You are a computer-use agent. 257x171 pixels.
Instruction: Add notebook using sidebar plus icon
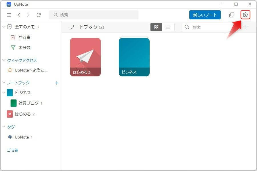(x=57, y=83)
